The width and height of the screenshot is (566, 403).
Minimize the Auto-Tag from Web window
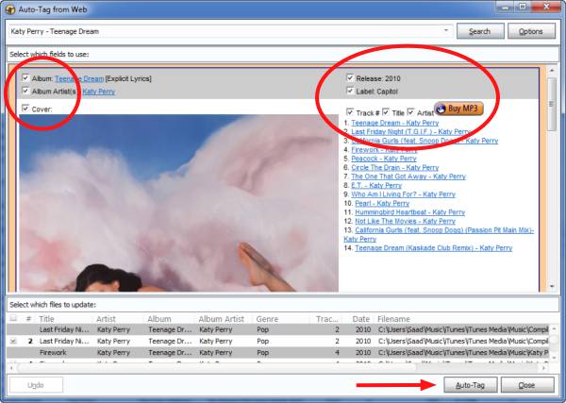coord(505,7)
